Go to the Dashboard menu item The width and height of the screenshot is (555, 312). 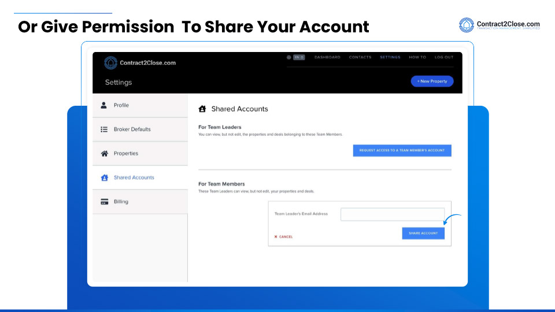pyautogui.click(x=327, y=57)
